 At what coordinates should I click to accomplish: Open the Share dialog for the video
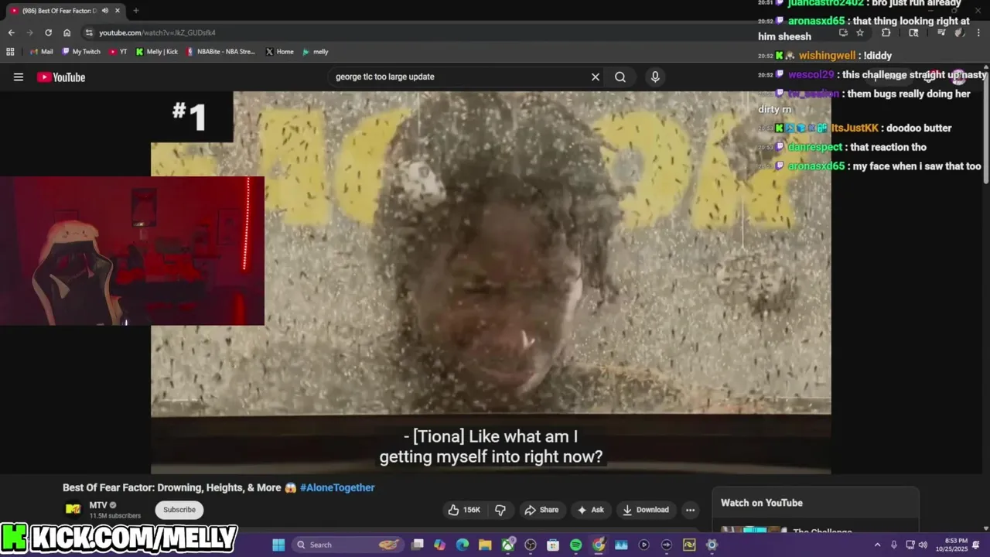pos(541,510)
